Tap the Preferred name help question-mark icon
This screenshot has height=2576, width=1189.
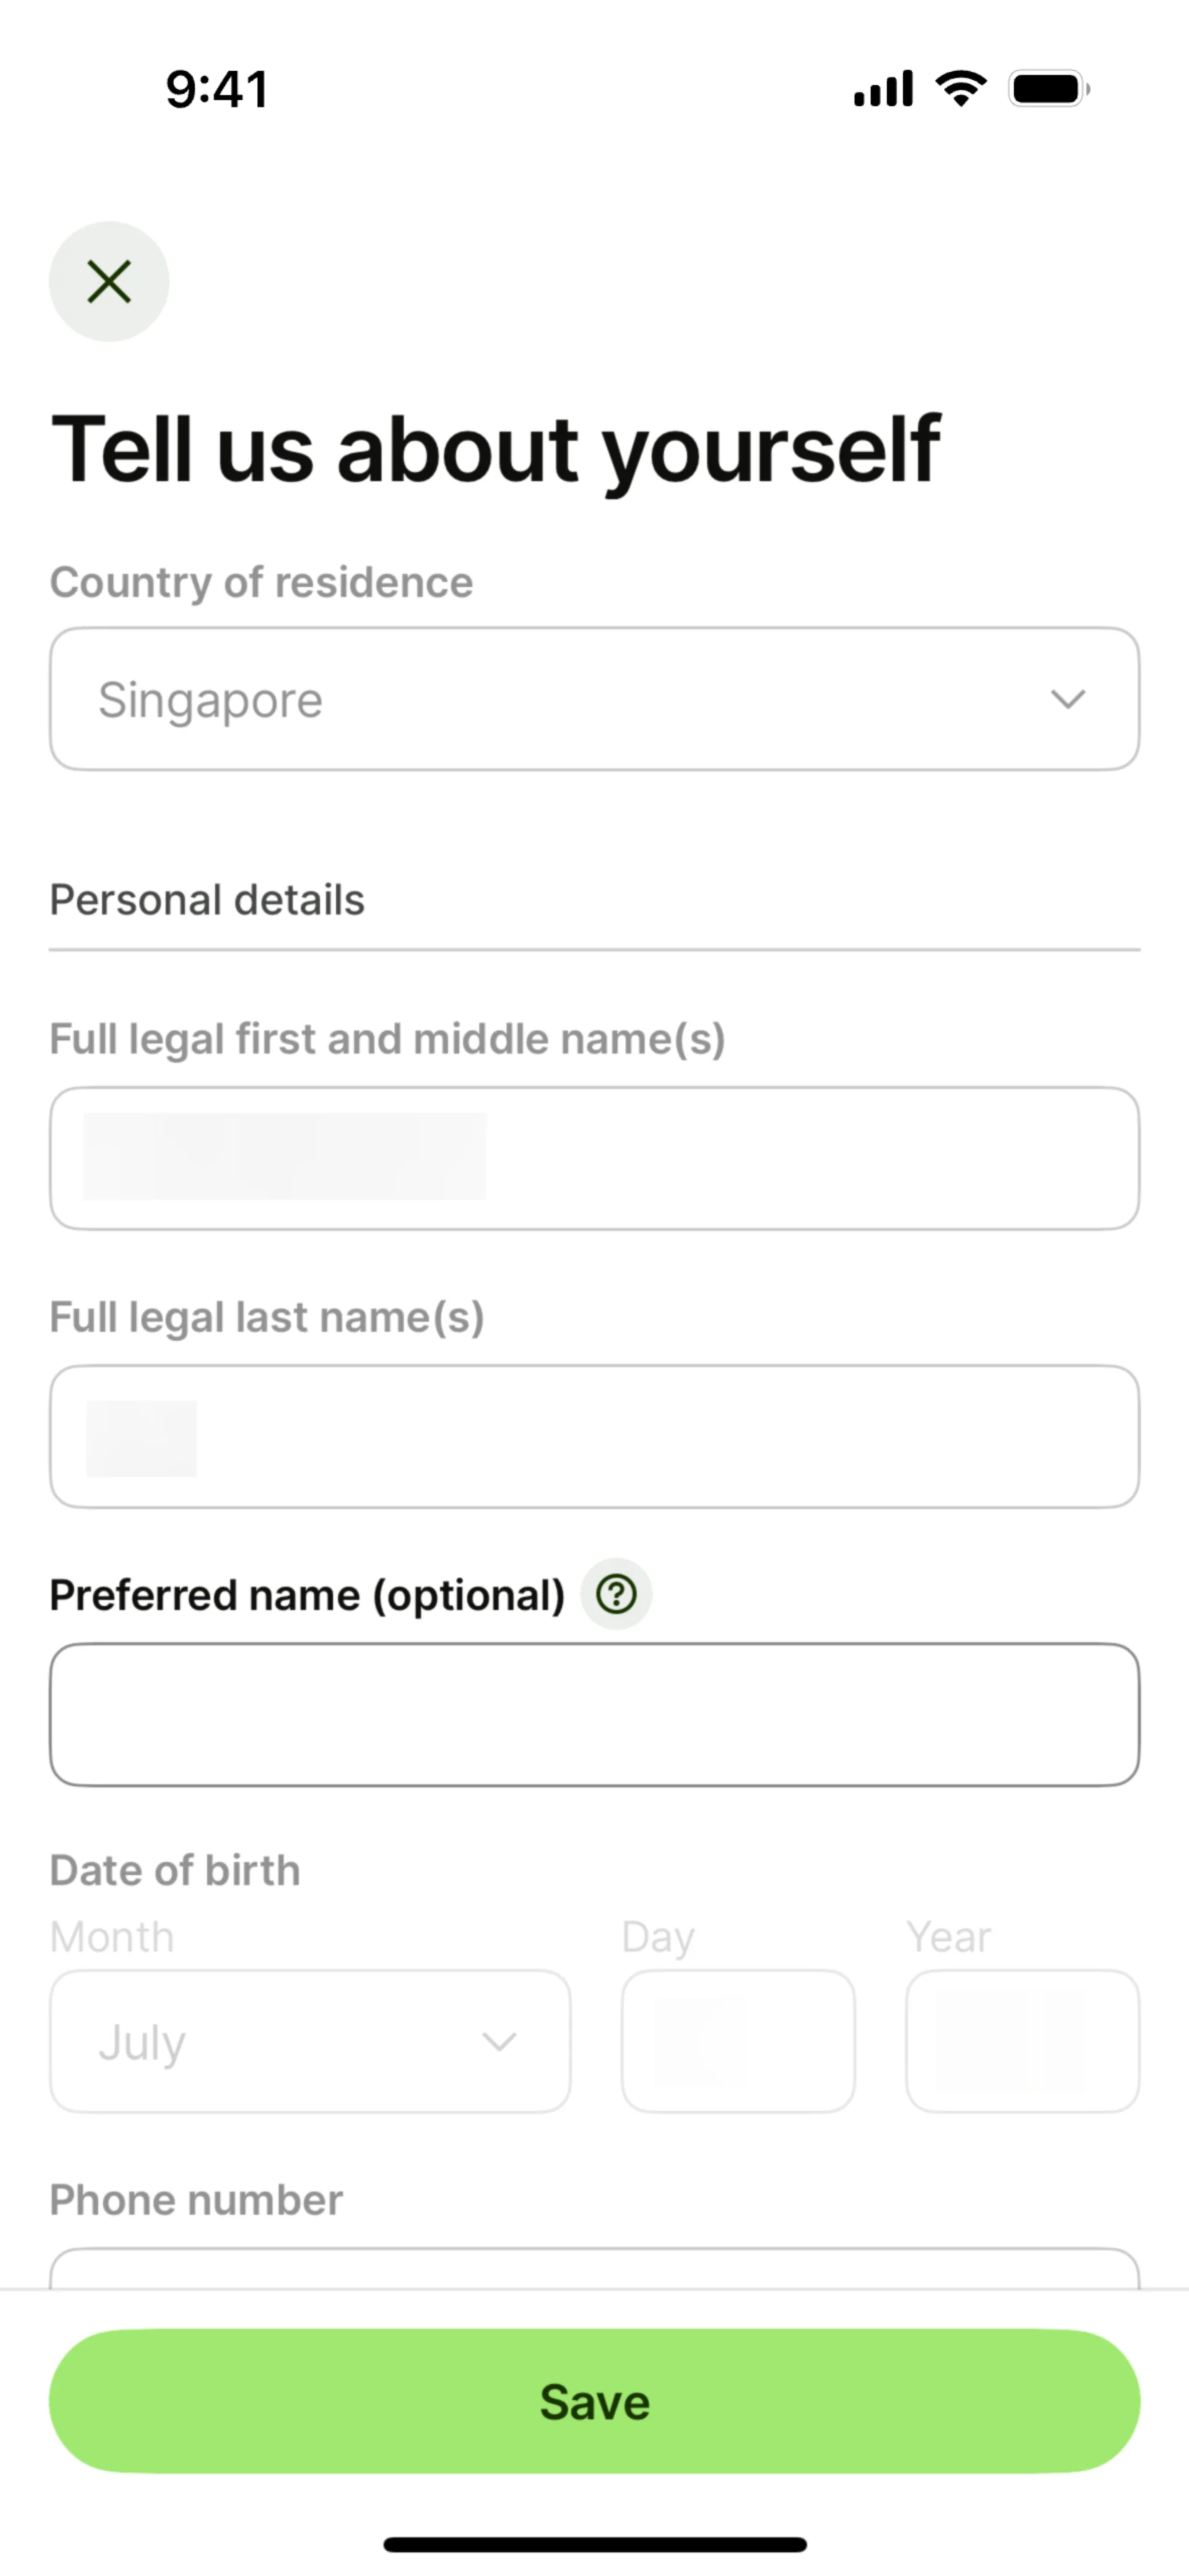point(617,1594)
